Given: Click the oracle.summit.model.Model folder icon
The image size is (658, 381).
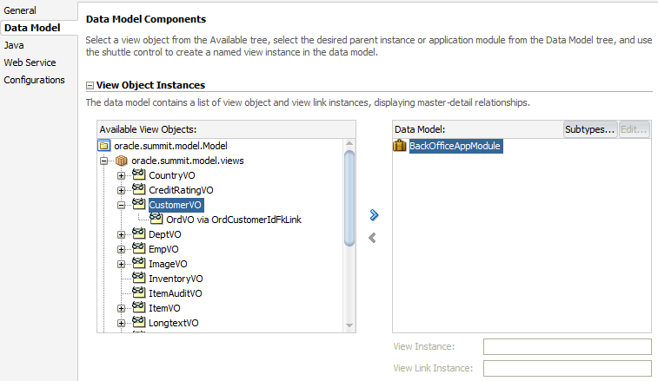Looking at the screenshot, I should 104,146.
